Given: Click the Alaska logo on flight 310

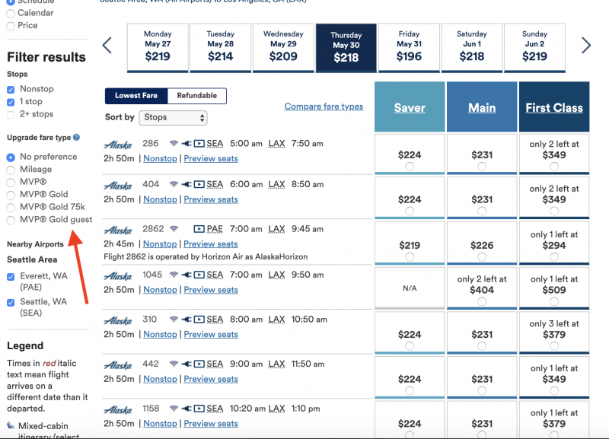Looking at the screenshot, I should 118,321.
